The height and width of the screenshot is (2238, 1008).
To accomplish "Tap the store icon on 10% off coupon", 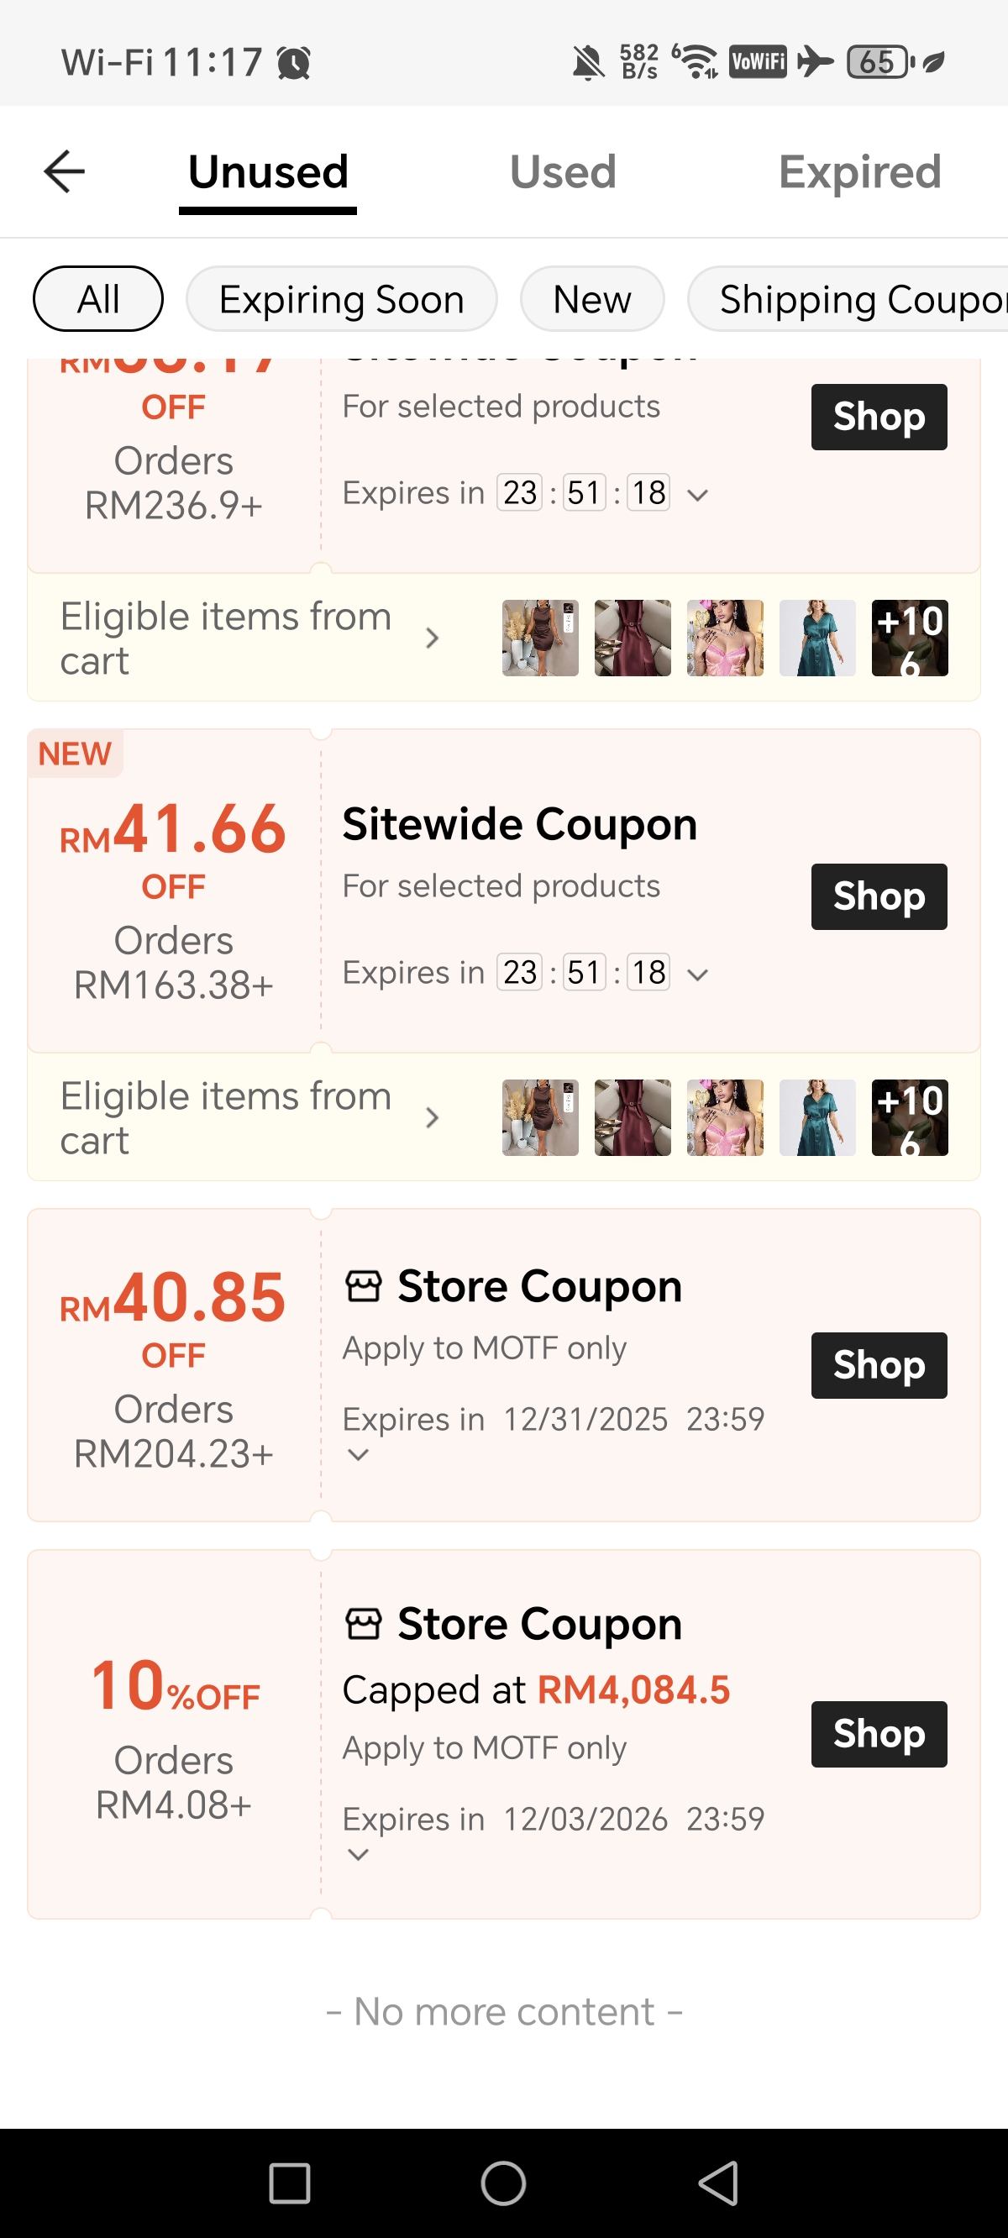I will [x=363, y=1623].
